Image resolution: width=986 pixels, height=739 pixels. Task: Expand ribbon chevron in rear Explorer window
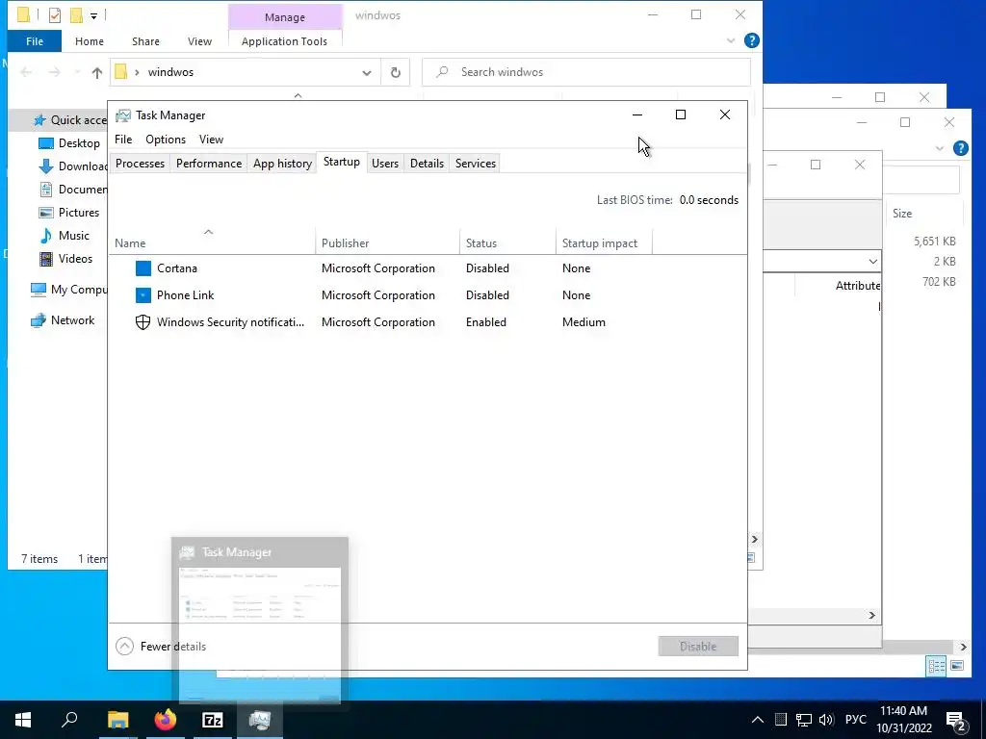pyautogui.click(x=940, y=149)
